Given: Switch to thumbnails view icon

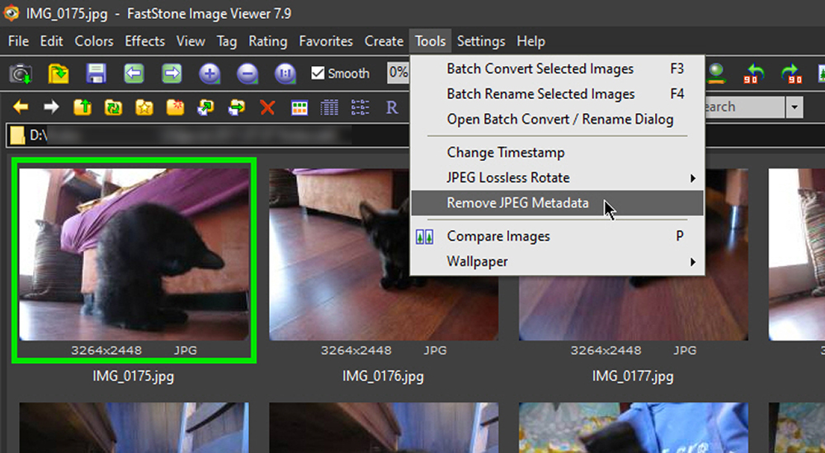Looking at the screenshot, I should click(299, 107).
